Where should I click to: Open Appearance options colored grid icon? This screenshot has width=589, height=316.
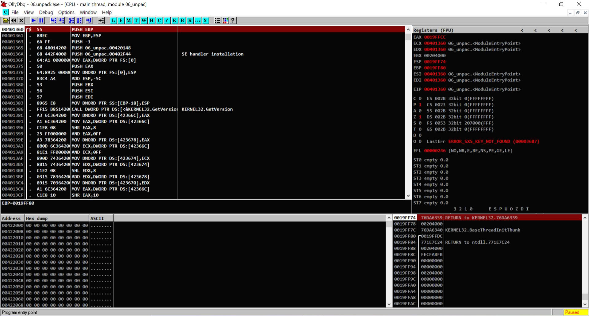coord(225,21)
